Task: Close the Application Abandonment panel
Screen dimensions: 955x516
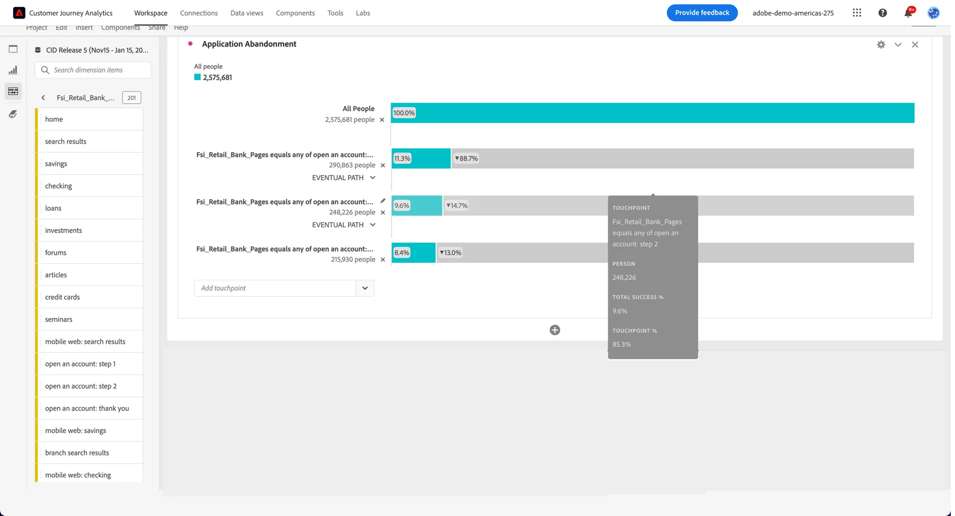Action: (x=915, y=45)
